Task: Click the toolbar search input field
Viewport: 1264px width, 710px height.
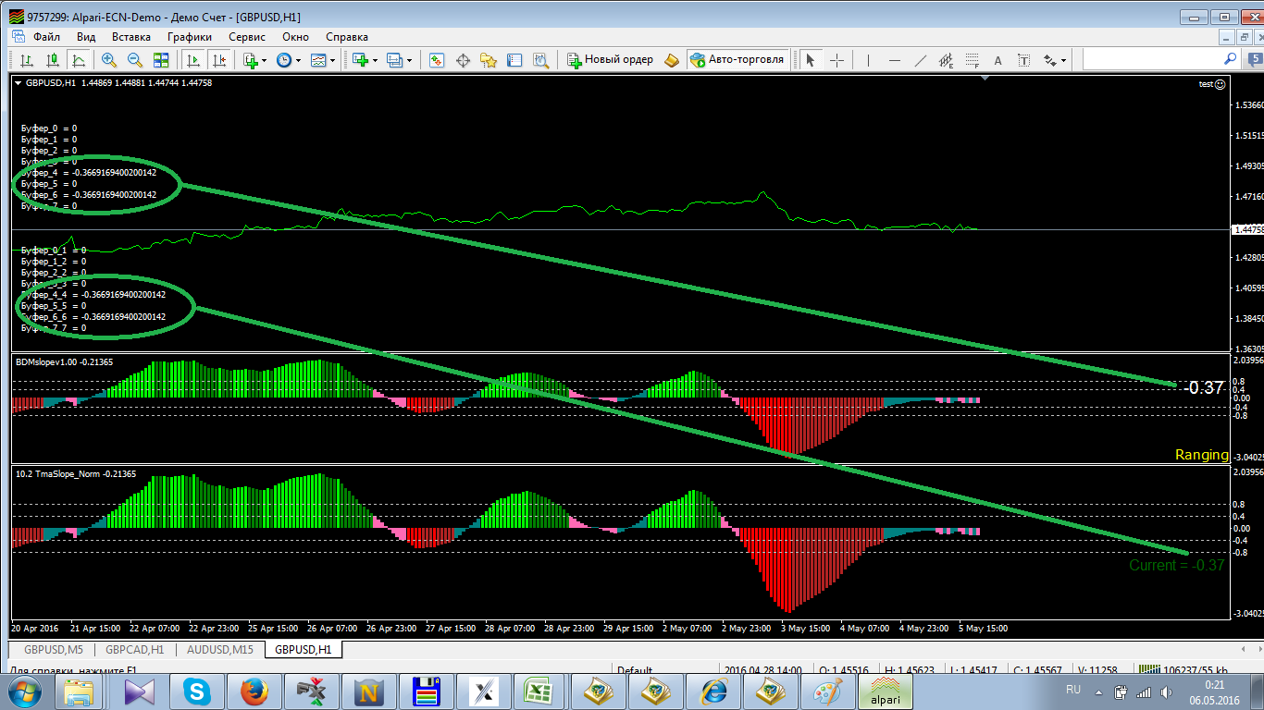Action: (1152, 59)
